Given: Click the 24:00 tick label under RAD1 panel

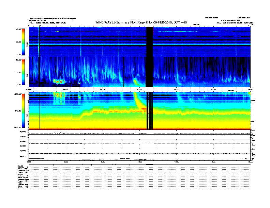Looking at the screenshot, I should [x=250, y=89].
